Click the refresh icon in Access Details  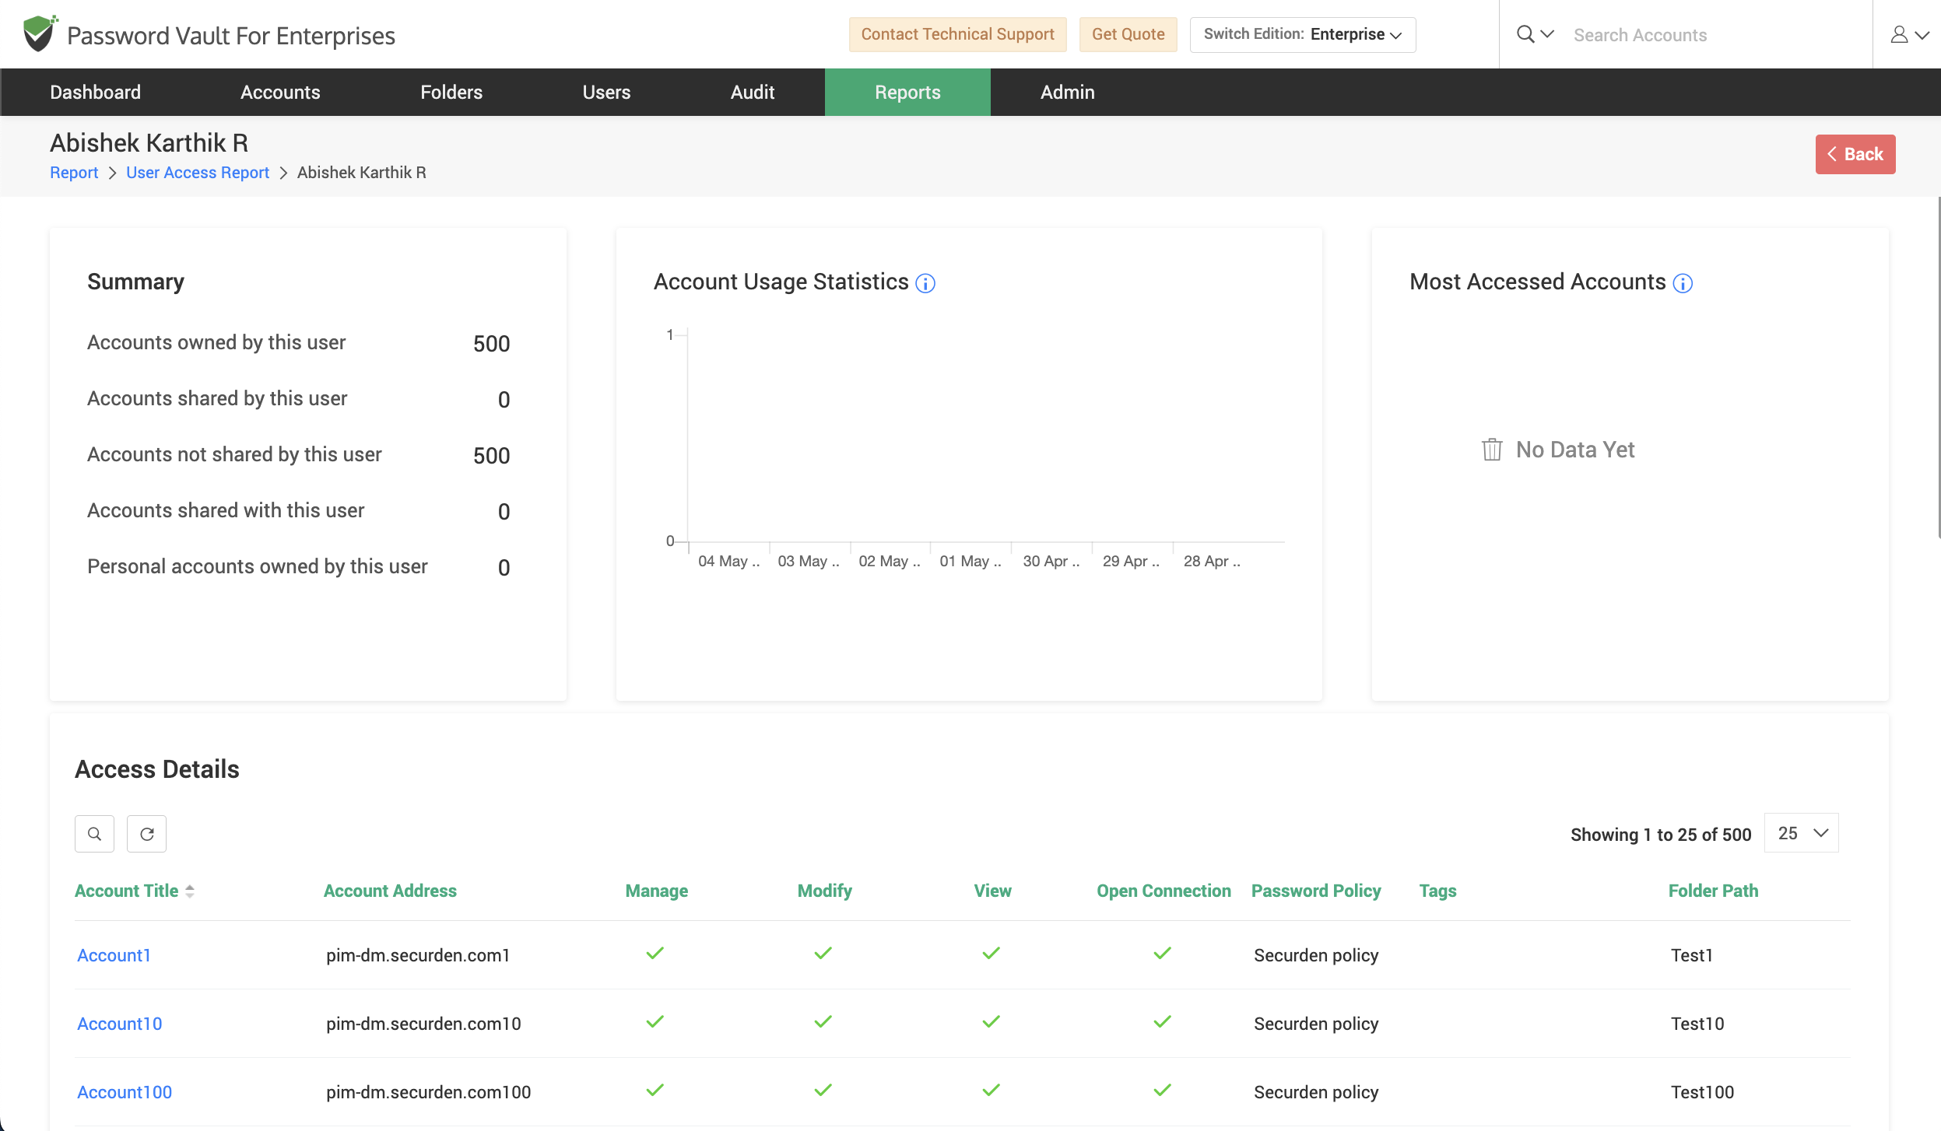(146, 834)
